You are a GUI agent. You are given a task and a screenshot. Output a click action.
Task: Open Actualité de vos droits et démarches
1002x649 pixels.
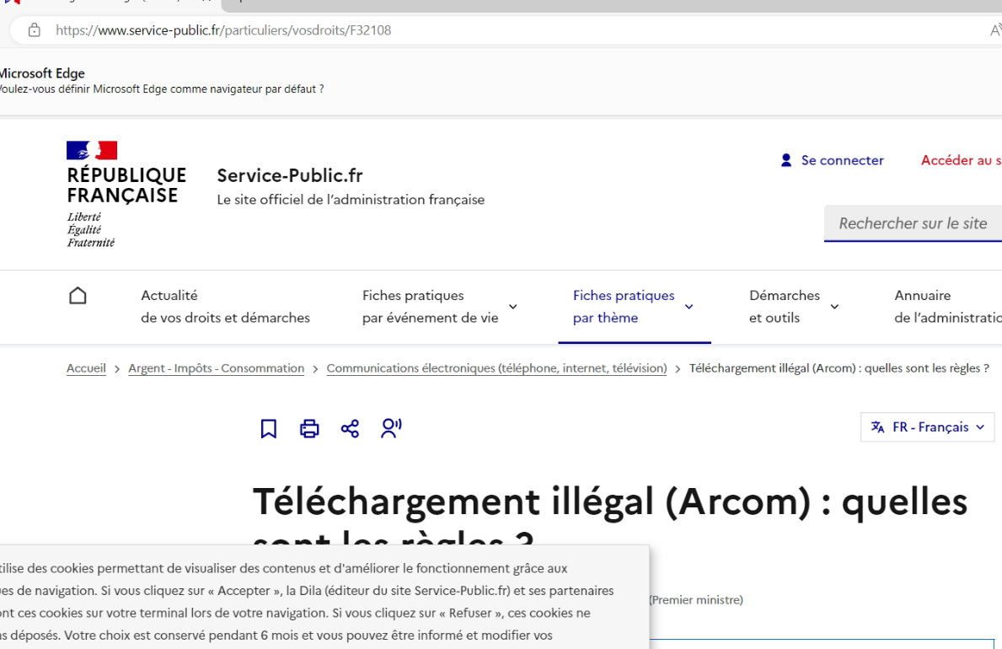tap(225, 307)
